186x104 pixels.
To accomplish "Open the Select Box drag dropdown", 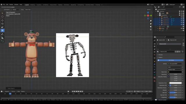I will coord(28,10).
